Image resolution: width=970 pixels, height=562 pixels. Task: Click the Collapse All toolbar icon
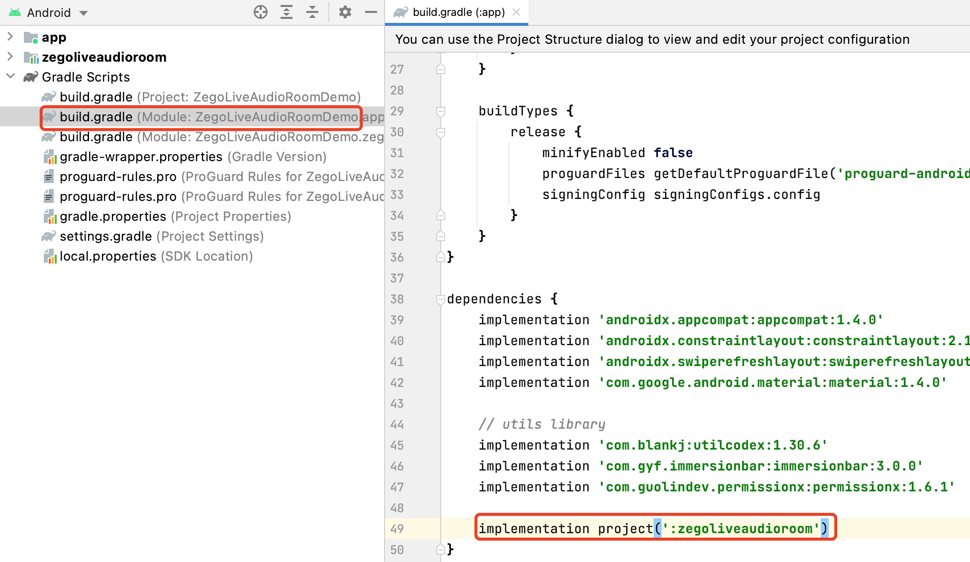tap(312, 12)
